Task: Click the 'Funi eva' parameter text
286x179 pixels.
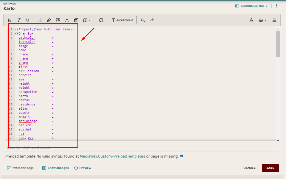Action: click(26, 138)
